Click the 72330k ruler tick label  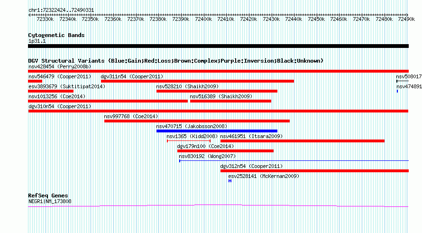45,19
